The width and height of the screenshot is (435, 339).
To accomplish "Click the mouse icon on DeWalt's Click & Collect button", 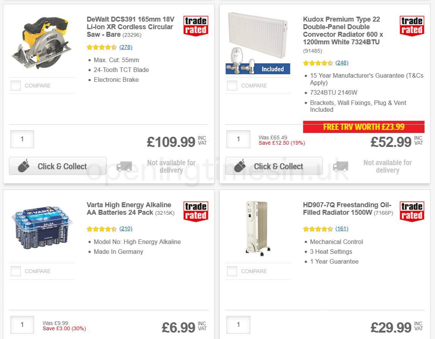I will pos(24,166).
